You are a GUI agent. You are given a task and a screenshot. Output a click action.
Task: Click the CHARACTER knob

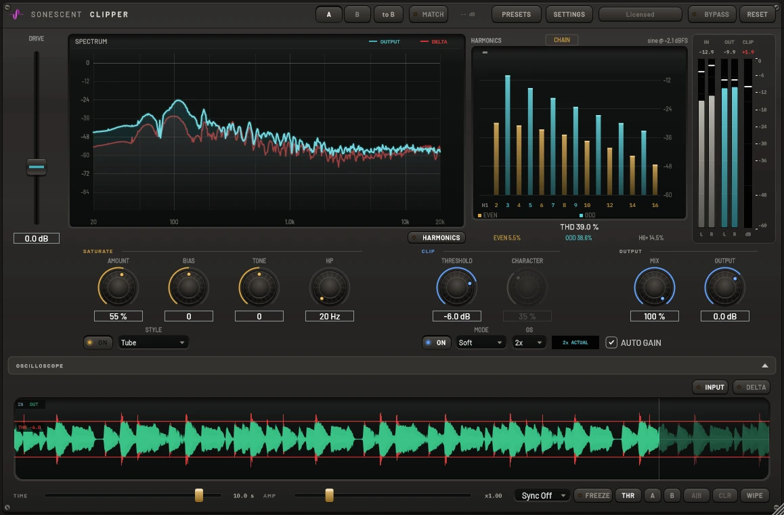pyautogui.click(x=527, y=288)
